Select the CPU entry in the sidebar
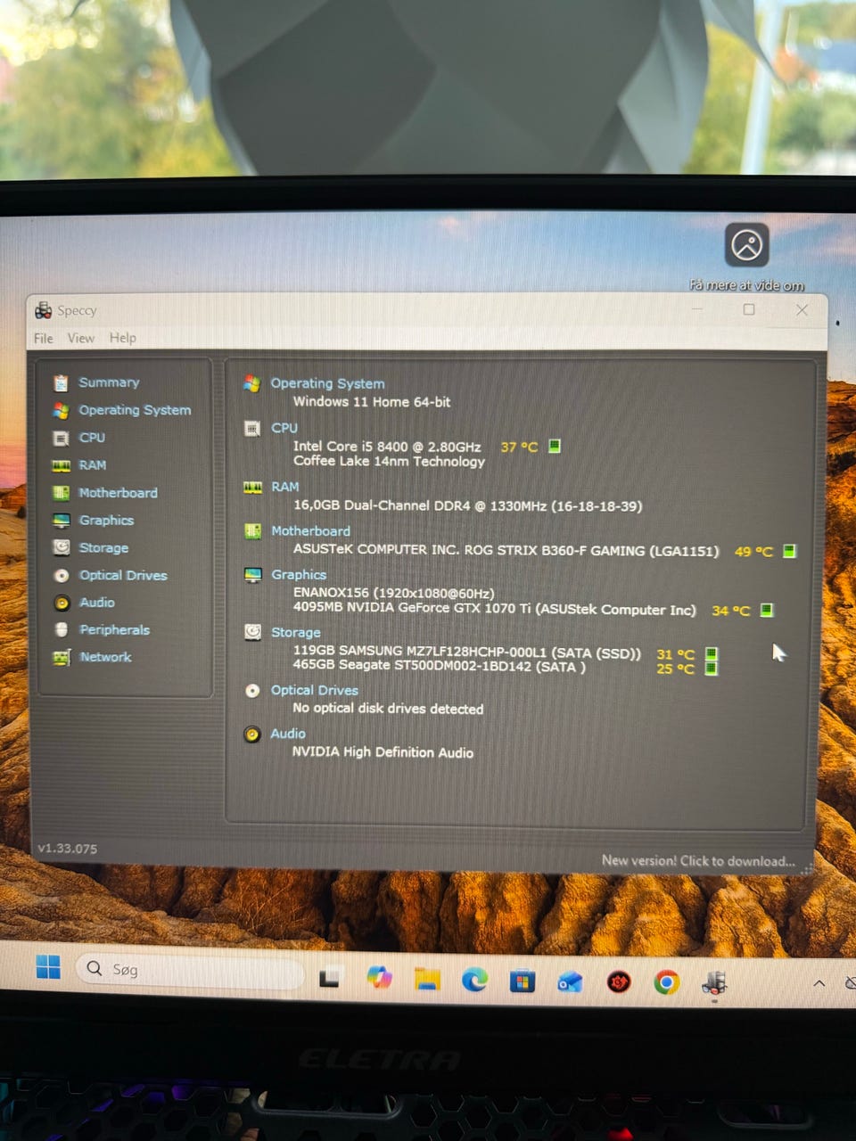856x1141 pixels. (92, 438)
